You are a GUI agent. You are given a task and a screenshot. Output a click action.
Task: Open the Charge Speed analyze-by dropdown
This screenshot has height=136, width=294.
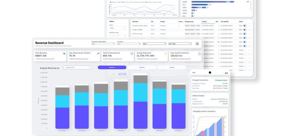point(77,68)
